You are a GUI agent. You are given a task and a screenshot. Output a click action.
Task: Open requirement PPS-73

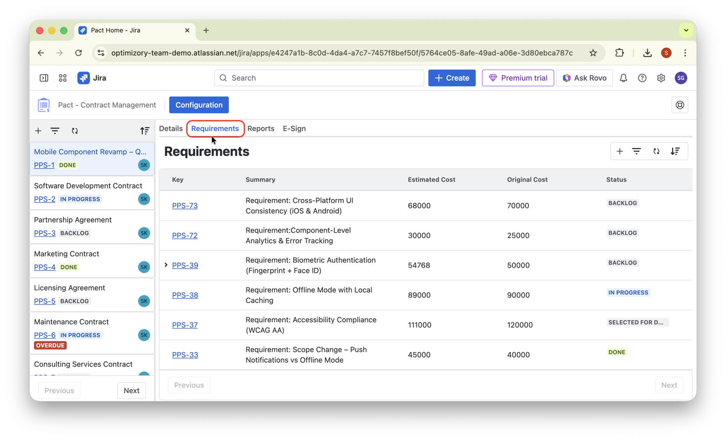(185, 205)
